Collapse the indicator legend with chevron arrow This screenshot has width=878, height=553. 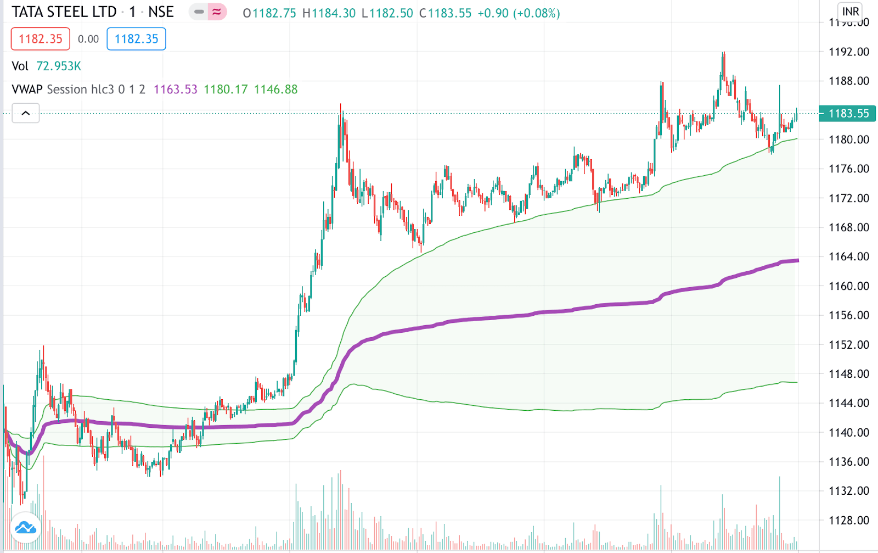click(26, 113)
